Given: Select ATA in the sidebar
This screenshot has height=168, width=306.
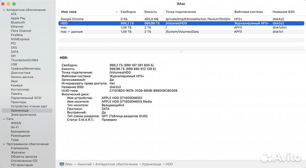Looking at the screenshot, I should pos(14,14).
